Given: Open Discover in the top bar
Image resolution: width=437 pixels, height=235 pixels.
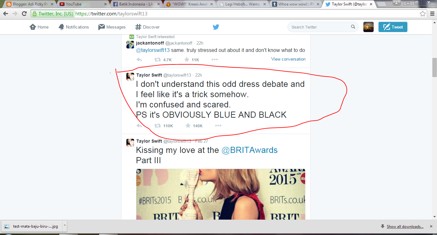Looking at the screenshot, I should click(x=147, y=27).
